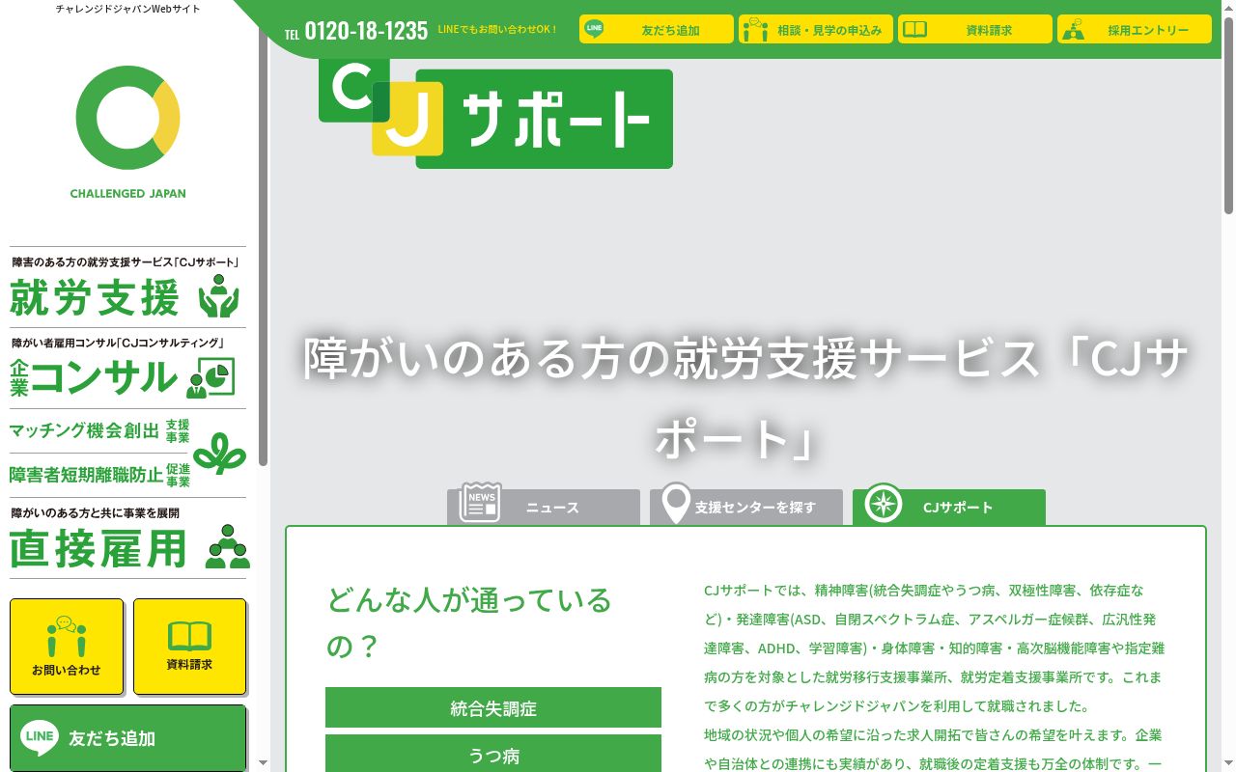Click the main page scrollbar up arrow
Screen dimensions: 1236x772
[1228, 6]
